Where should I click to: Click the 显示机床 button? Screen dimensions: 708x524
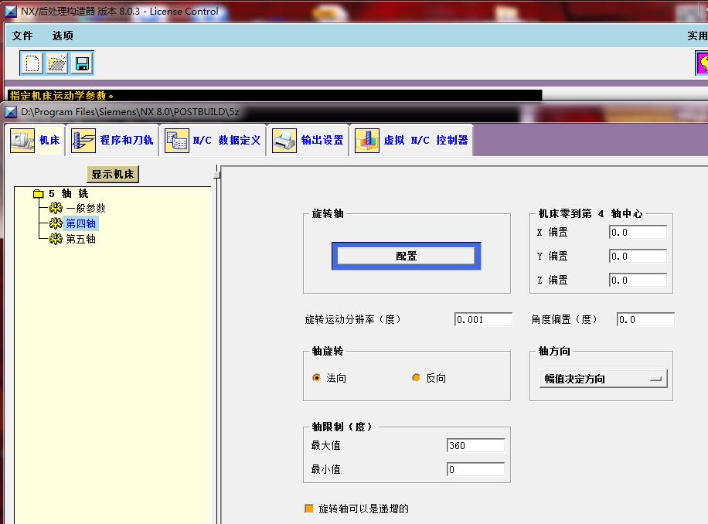click(112, 174)
